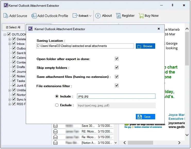The height and width of the screenshot is (149, 191).
Task: Click the preview horizontal scrollbar thumb
Action: click(x=140, y=143)
